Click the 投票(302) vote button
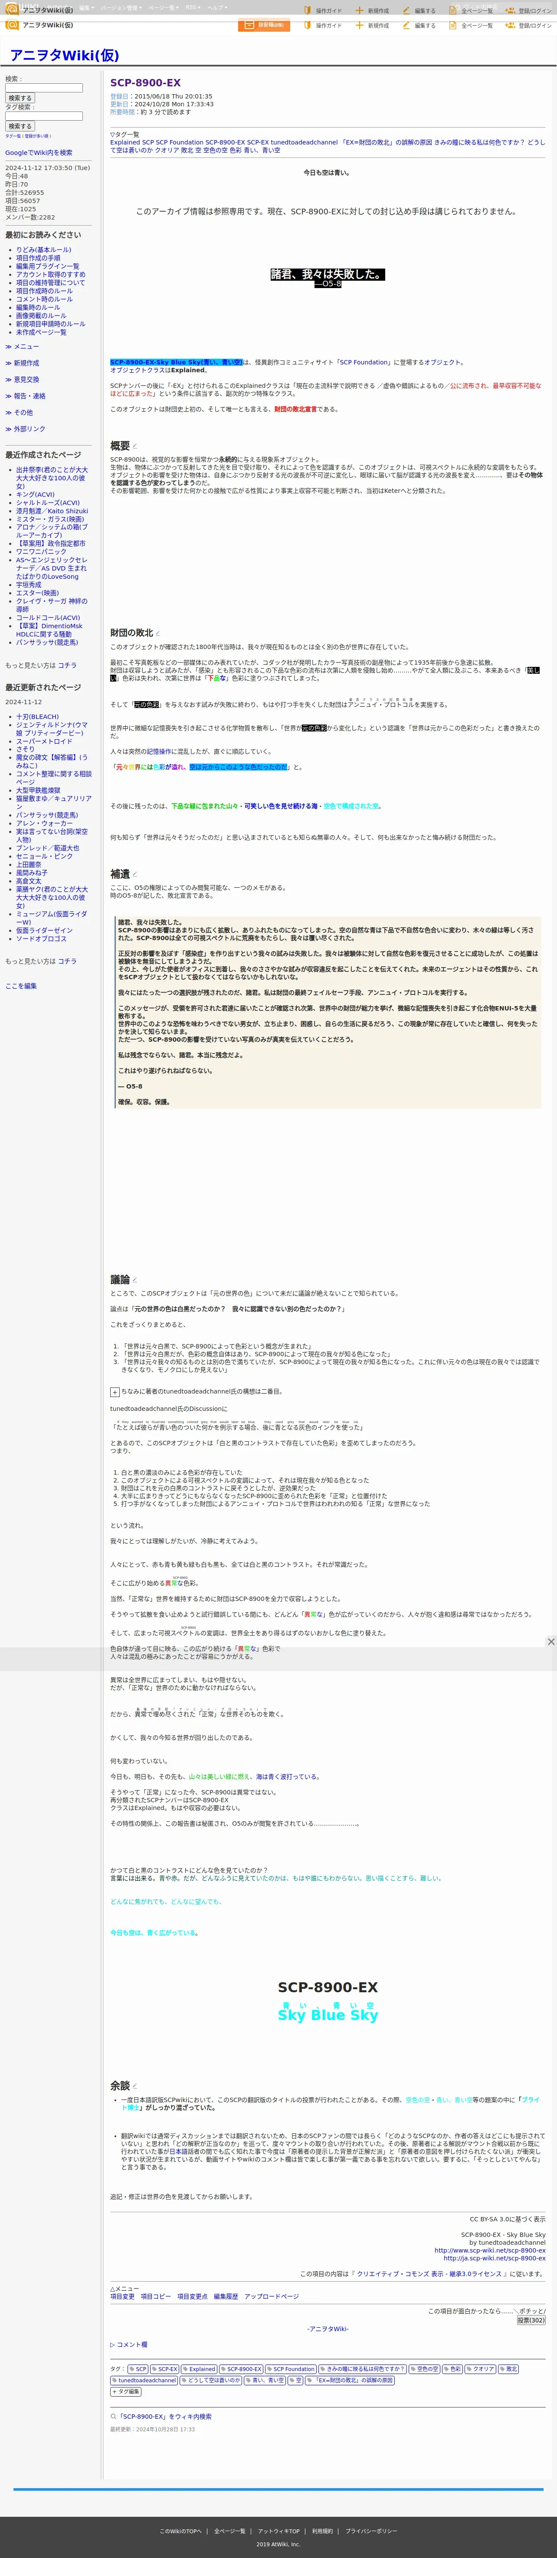Image resolution: width=557 pixels, height=2558 pixels. (x=531, y=2321)
